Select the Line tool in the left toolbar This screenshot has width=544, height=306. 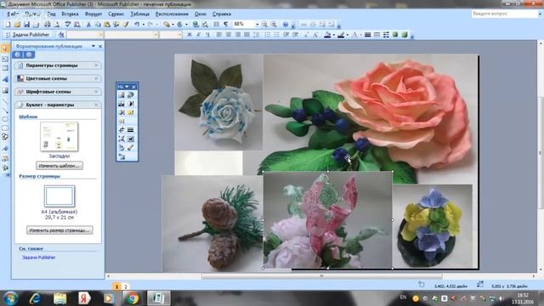click(5, 101)
